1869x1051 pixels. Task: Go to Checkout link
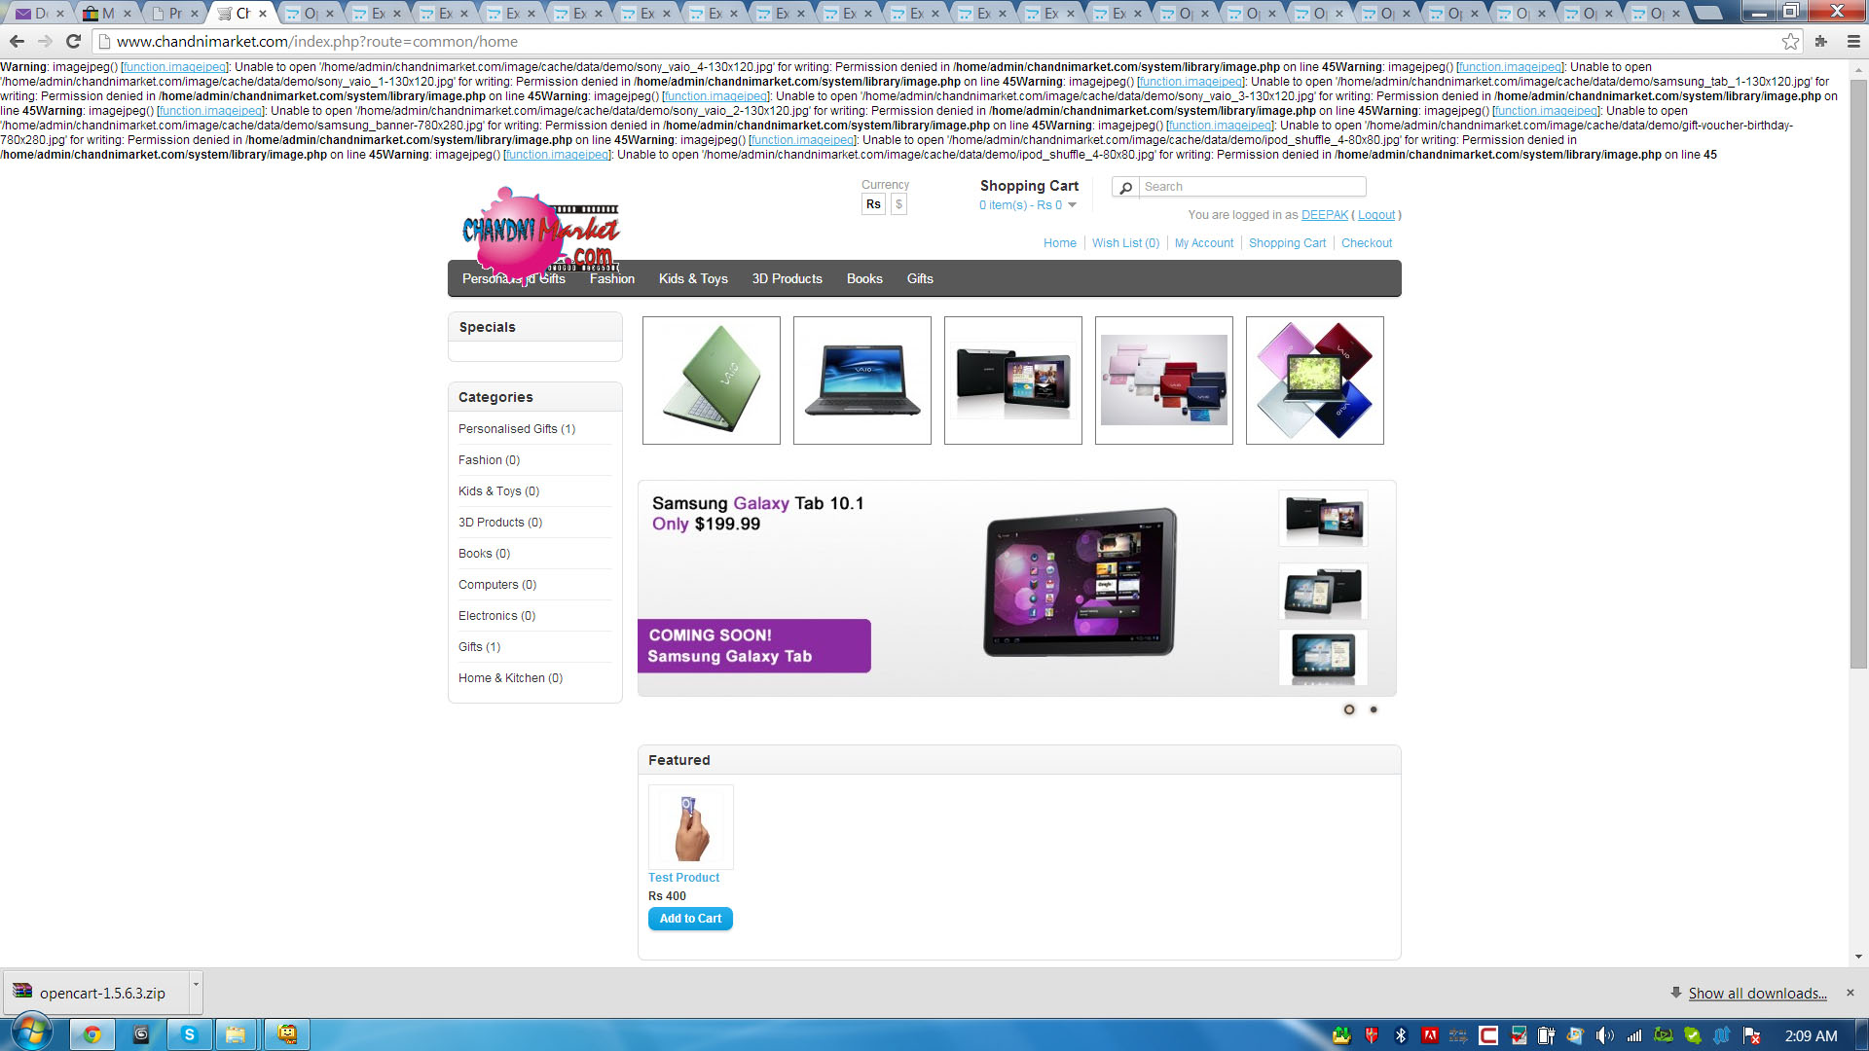[x=1367, y=243]
